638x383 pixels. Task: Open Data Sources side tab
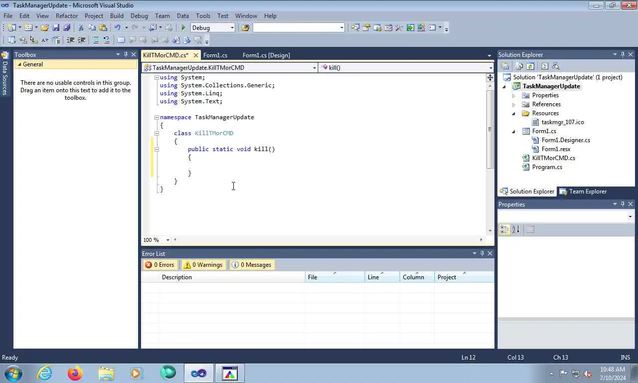5,74
